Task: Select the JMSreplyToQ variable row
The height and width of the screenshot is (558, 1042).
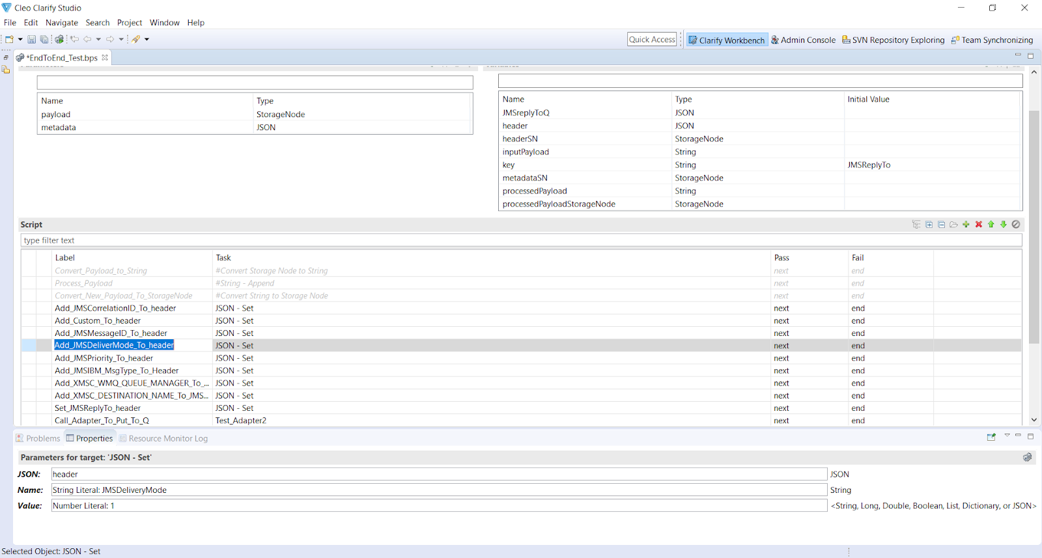Action: pyautogui.click(x=760, y=113)
